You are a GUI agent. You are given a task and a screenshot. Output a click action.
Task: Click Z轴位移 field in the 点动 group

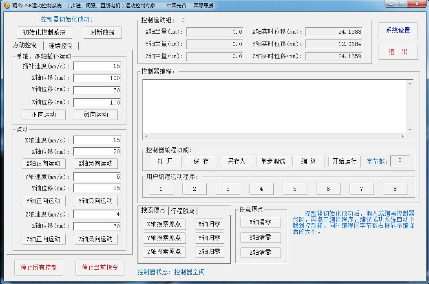(x=97, y=226)
